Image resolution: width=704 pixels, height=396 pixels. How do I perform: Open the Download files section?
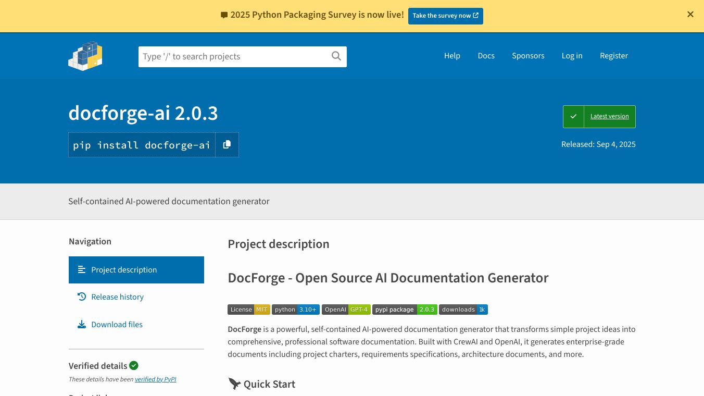(117, 325)
